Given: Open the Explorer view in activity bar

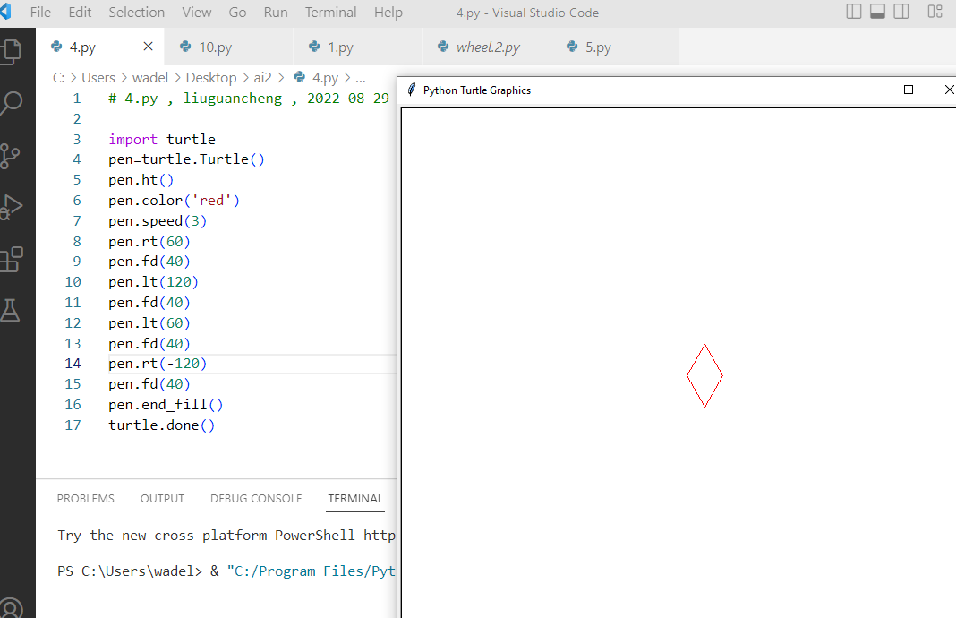Looking at the screenshot, I should tap(13, 51).
